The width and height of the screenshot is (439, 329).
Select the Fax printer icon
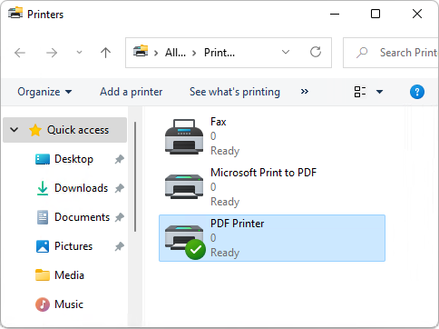184,136
